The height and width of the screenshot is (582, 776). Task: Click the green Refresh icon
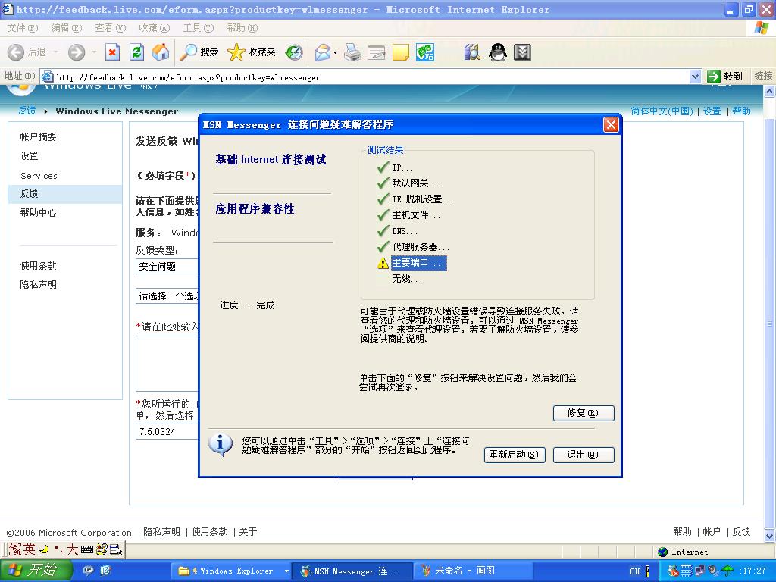(136, 52)
